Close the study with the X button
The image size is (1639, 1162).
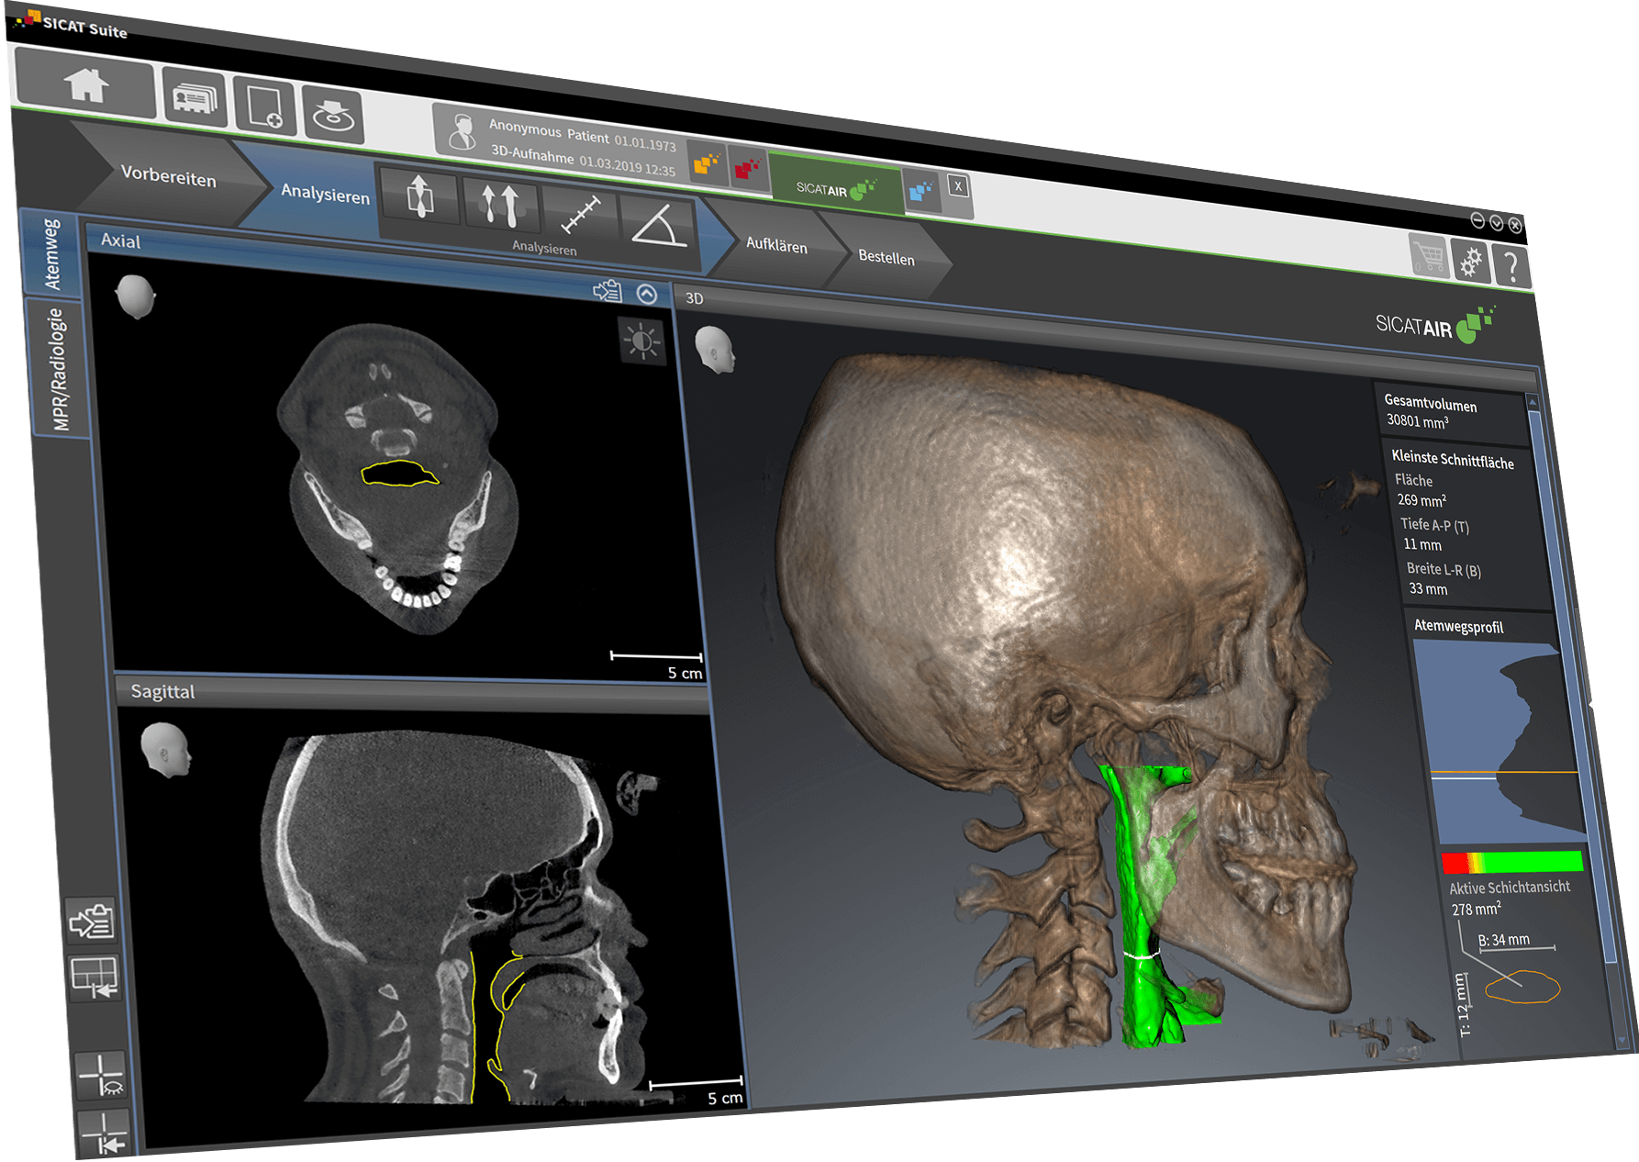958,186
